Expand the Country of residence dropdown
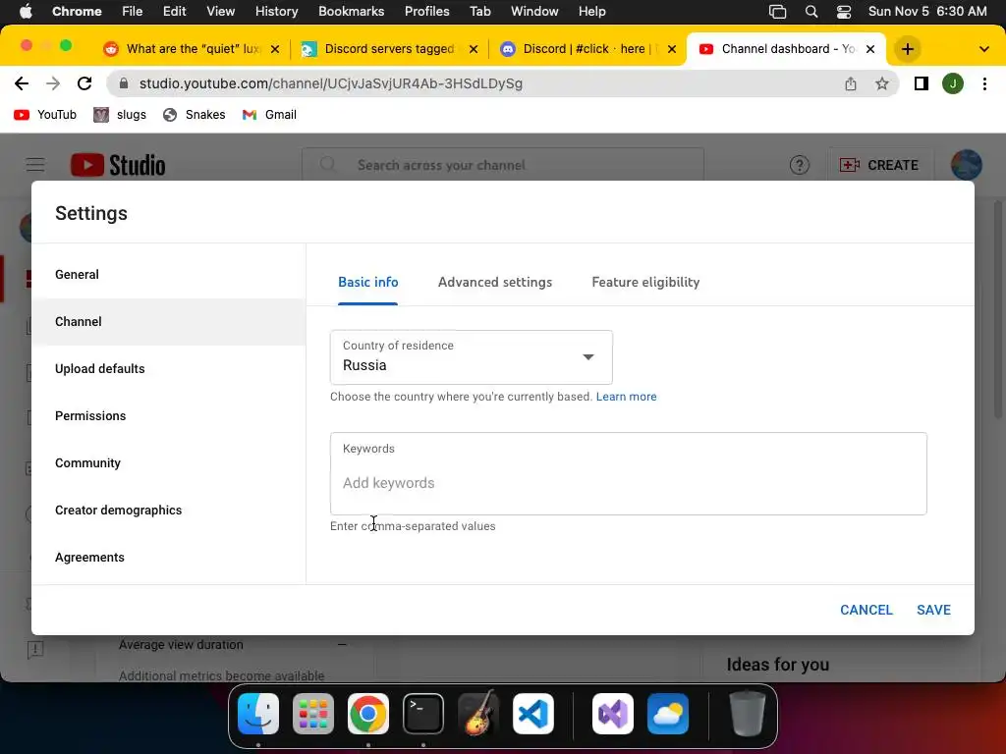 (x=471, y=357)
